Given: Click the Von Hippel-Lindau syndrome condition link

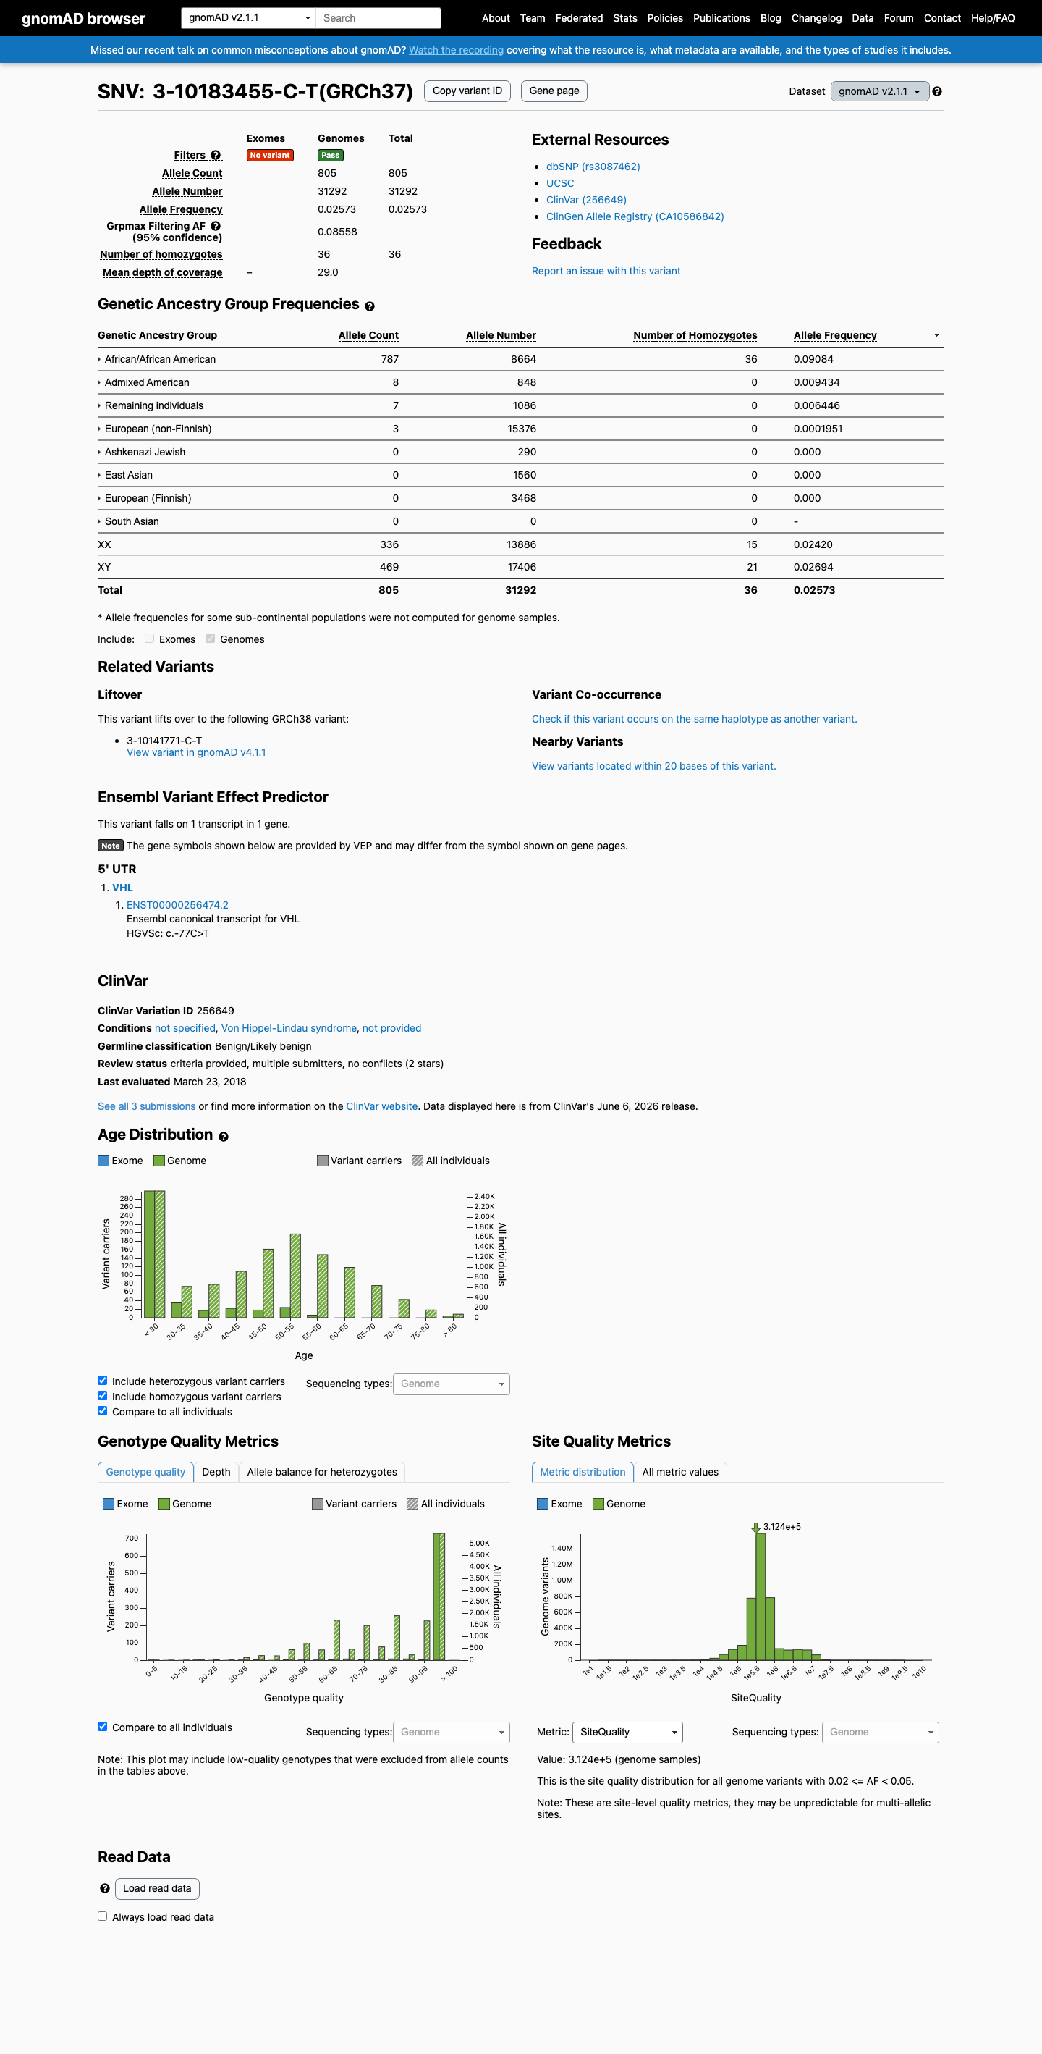Looking at the screenshot, I should coord(289,1029).
